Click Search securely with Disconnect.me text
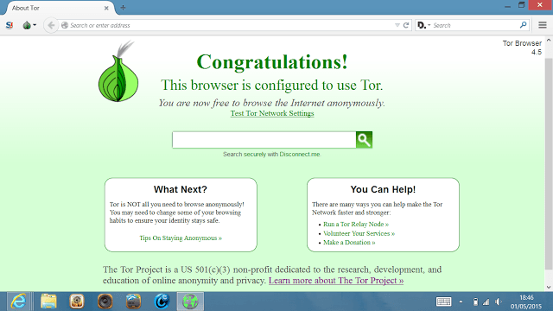The image size is (553, 311). coord(272,155)
